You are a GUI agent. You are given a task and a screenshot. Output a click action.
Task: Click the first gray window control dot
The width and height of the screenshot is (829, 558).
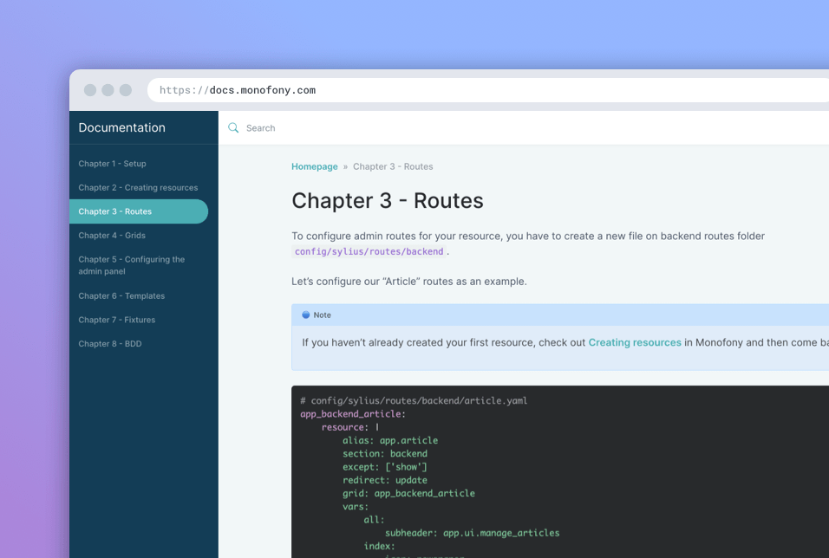tap(90, 90)
